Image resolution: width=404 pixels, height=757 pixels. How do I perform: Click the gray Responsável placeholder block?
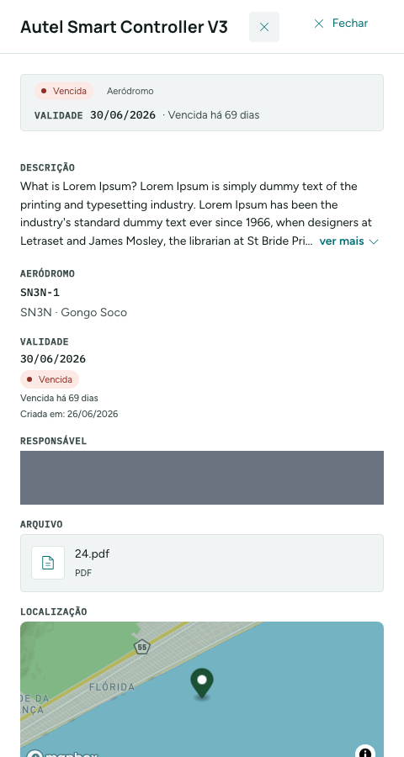click(202, 478)
